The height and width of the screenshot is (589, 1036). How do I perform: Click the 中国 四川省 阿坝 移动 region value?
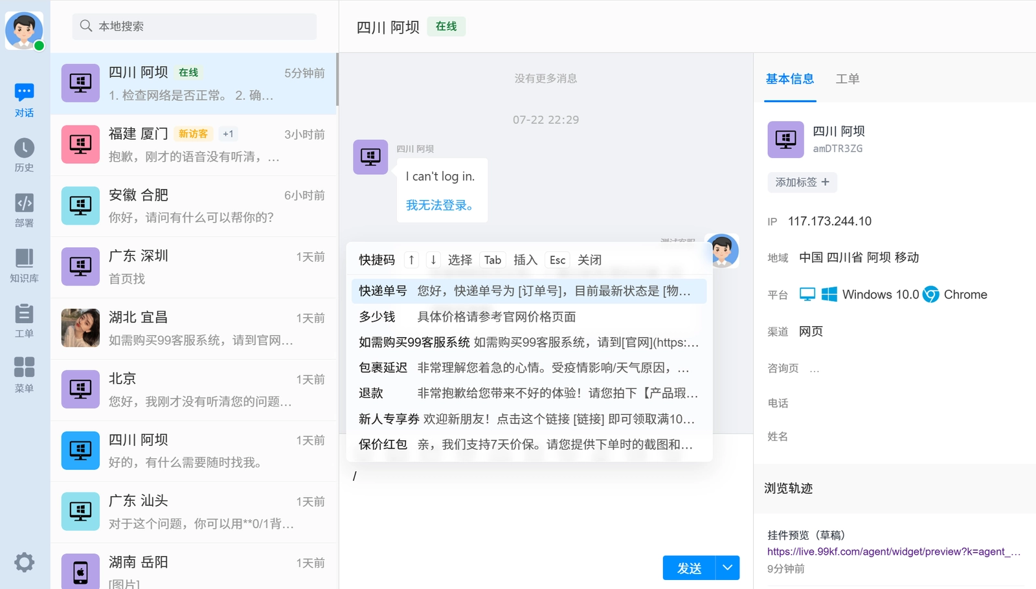pos(859,258)
